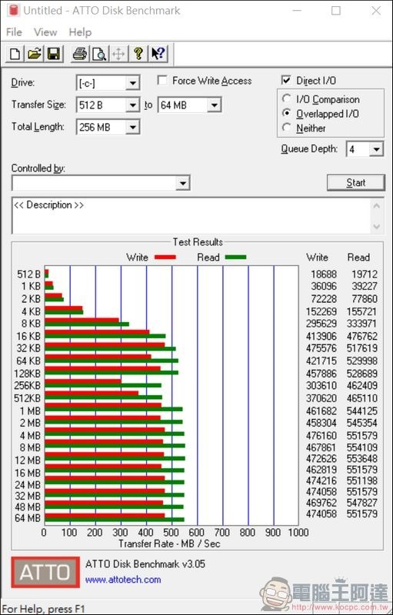The image size is (393, 615).
Task: Open About via yellow question mark icon
Action: point(138,53)
